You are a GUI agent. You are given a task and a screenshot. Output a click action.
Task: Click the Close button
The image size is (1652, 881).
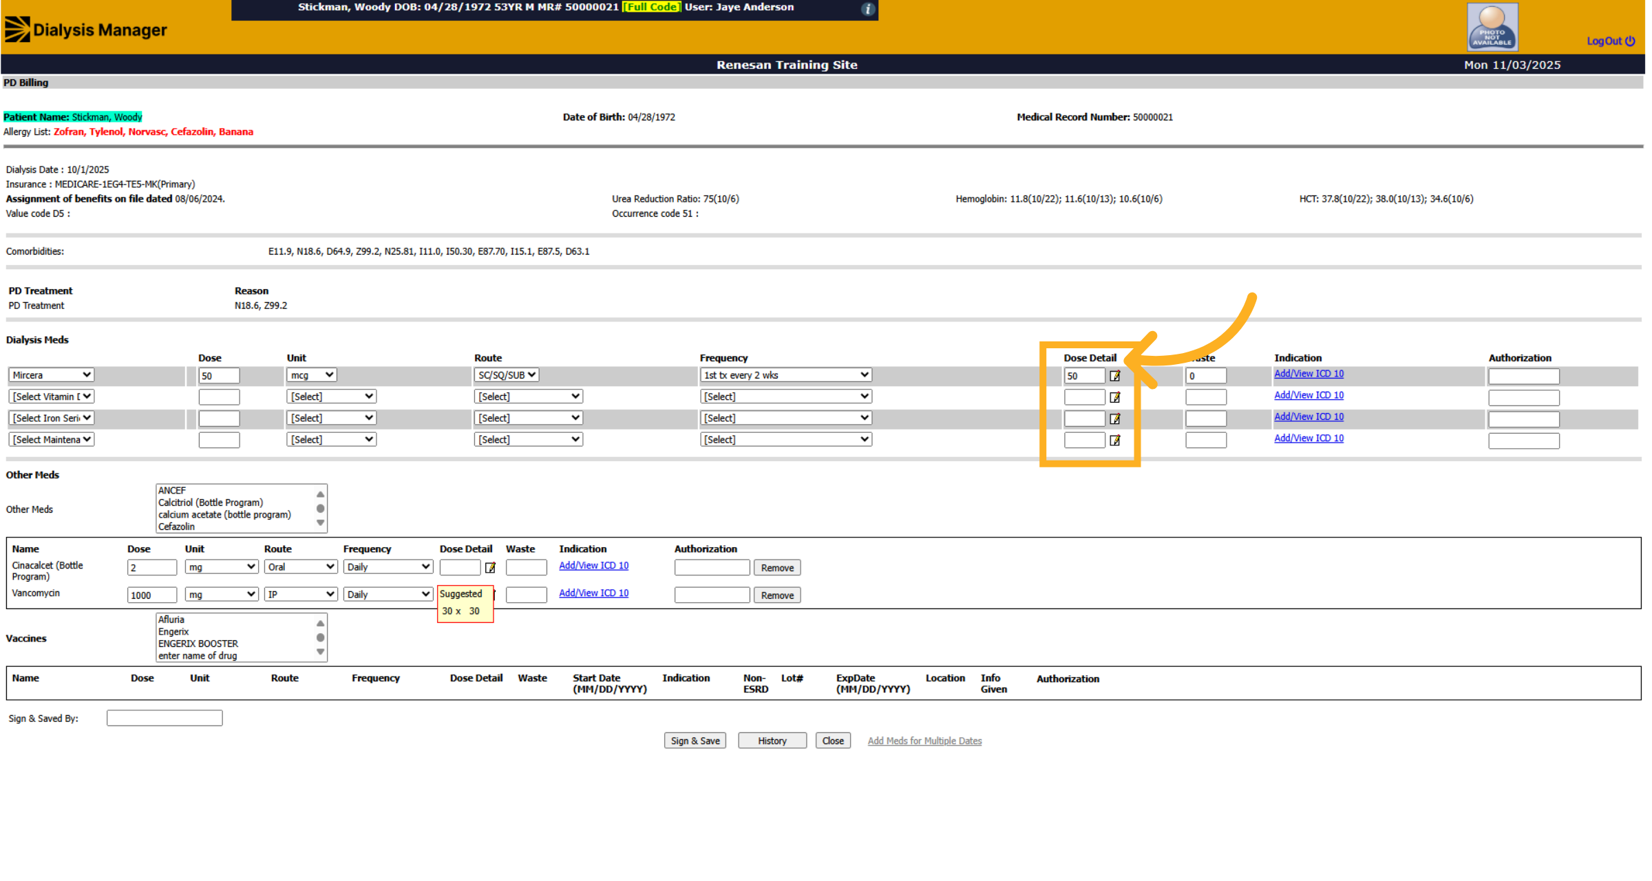(x=833, y=741)
